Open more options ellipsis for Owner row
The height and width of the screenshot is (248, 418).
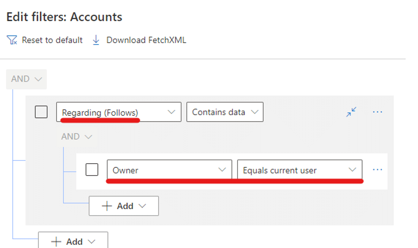pos(377,170)
